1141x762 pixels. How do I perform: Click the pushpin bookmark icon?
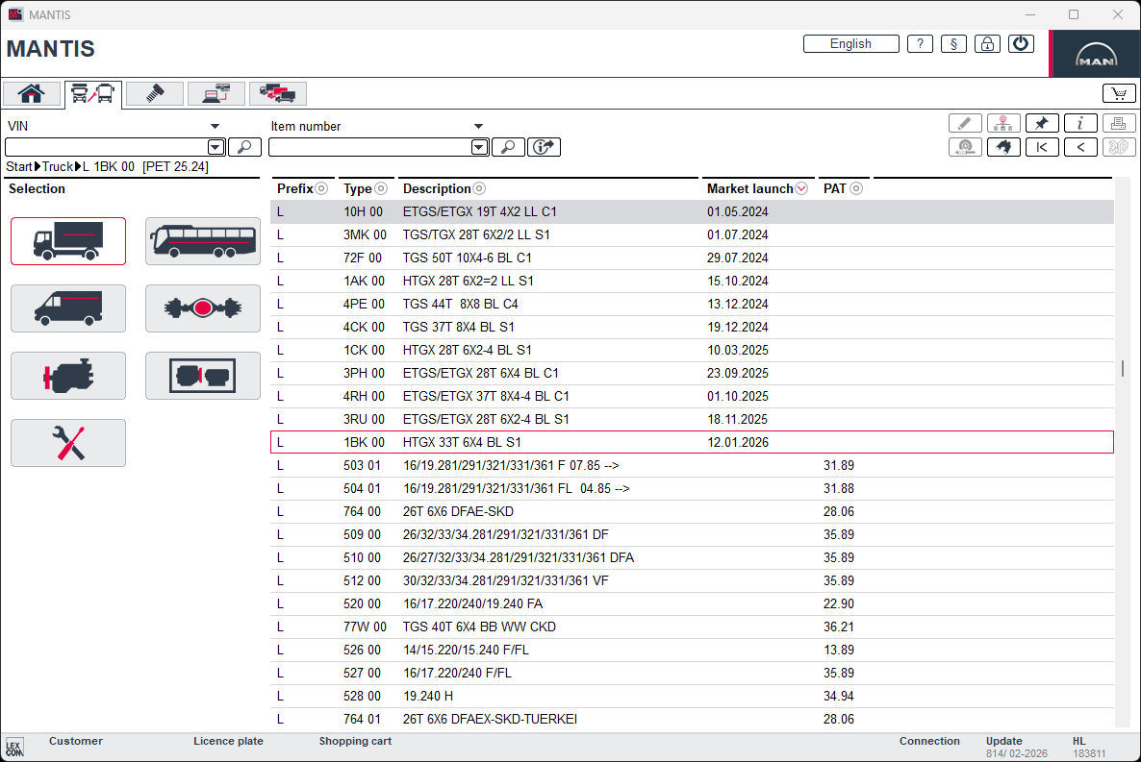tap(1042, 123)
